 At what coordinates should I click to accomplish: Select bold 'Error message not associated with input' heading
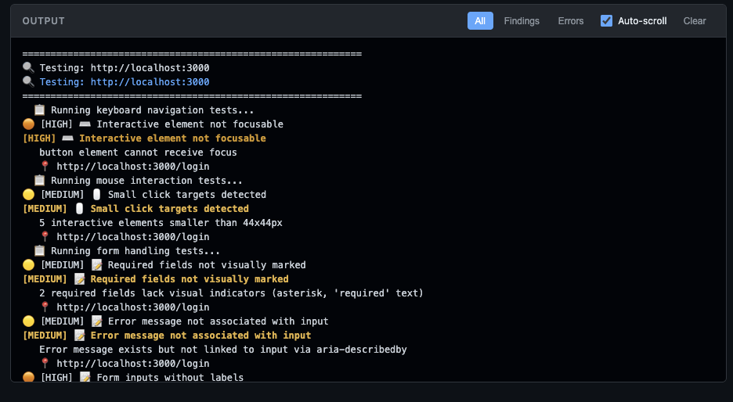click(200, 336)
